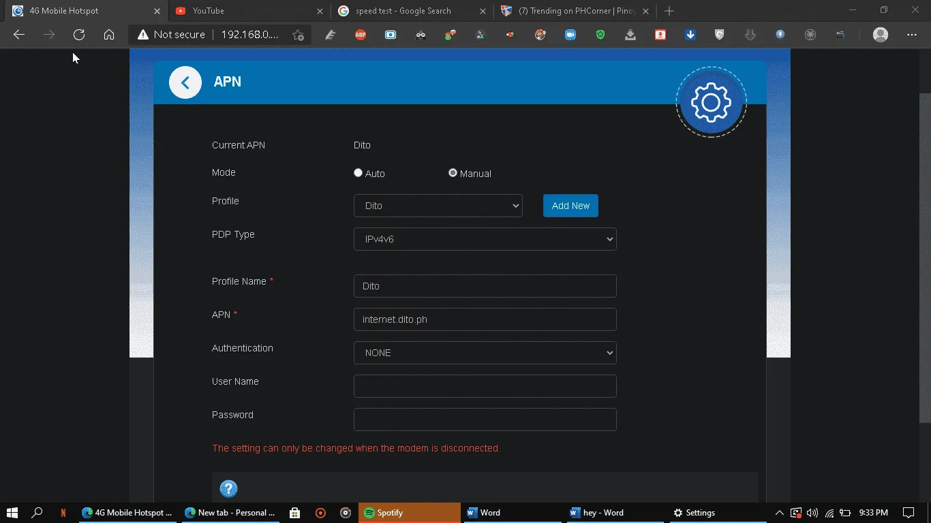The width and height of the screenshot is (931, 523).
Task: Click the Not secure warning icon
Action: point(142,35)
